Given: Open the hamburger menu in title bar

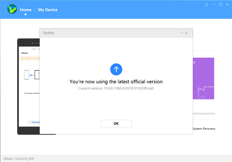Looking at the screenshot, I should click(x=207, y=5).
